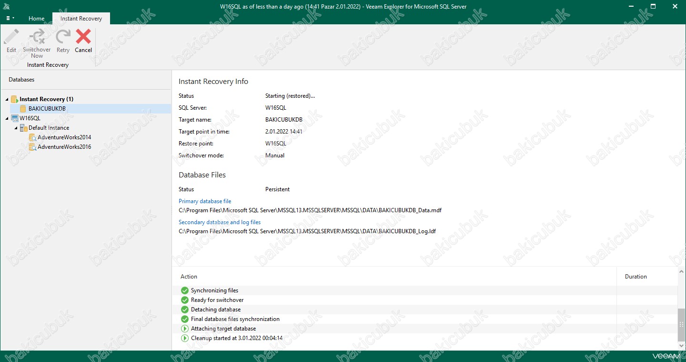Select AdventureWorks2016 database
686x362 pixels.
click(x=64, y=147)
